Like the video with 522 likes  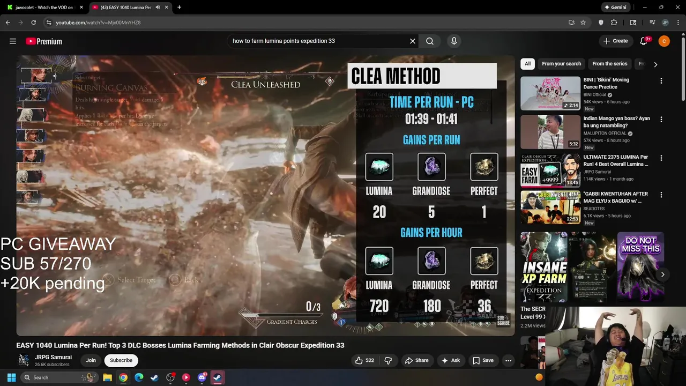[x=364, y=360]
